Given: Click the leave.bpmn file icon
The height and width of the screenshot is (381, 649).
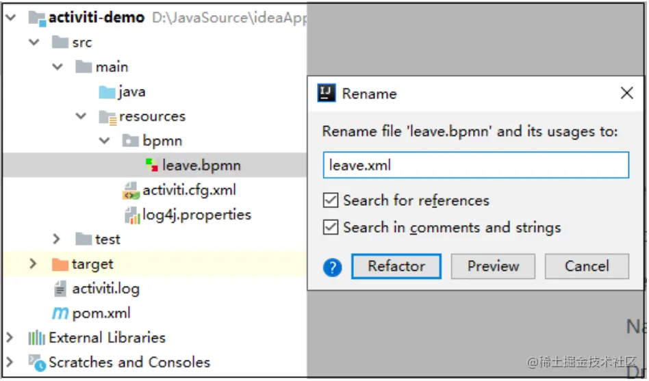Looking at the screenshot, I should 152,165.
